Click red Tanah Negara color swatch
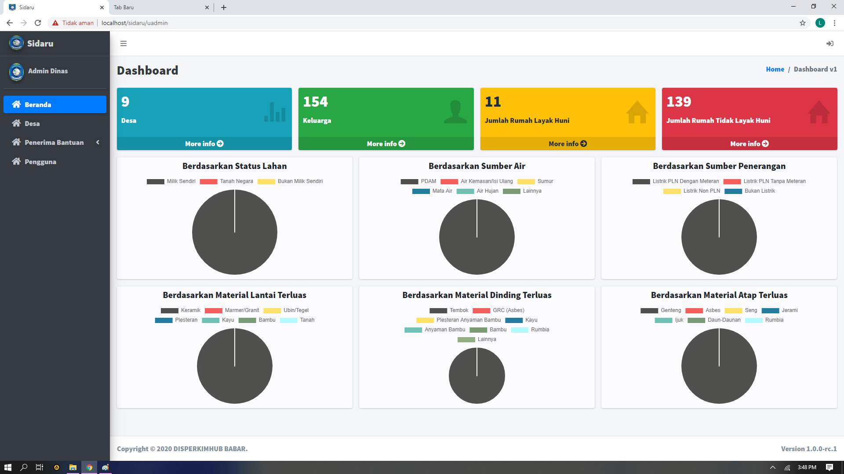 (208, 182)
